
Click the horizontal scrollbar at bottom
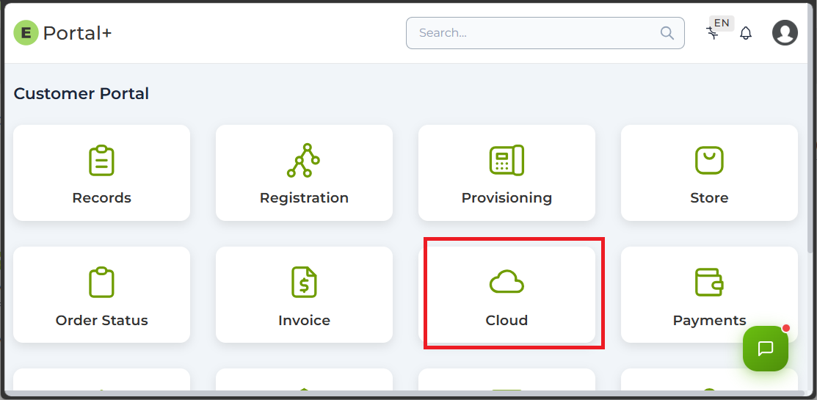[404, 393]
